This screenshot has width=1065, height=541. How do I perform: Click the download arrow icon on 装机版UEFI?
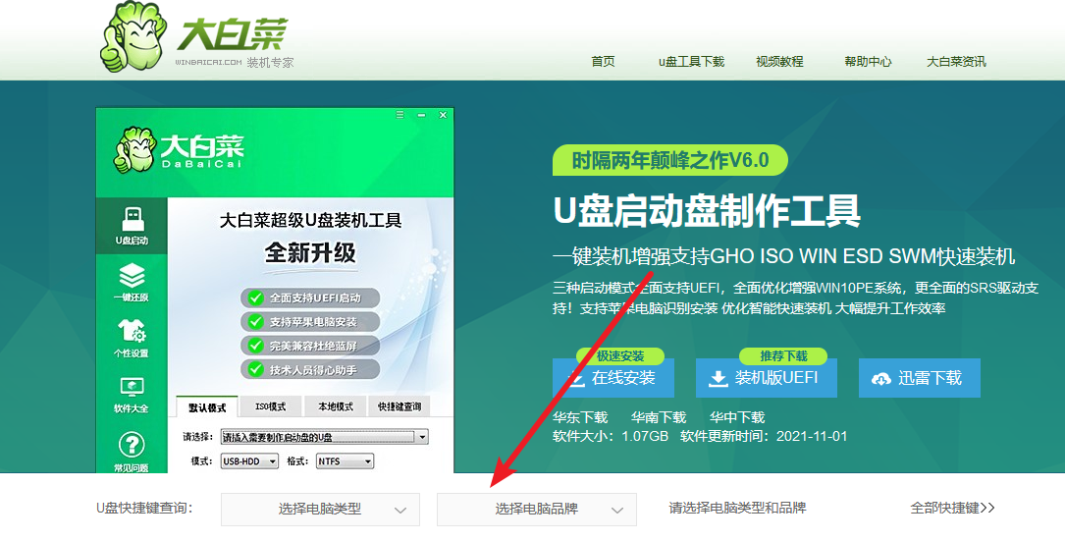718,379
